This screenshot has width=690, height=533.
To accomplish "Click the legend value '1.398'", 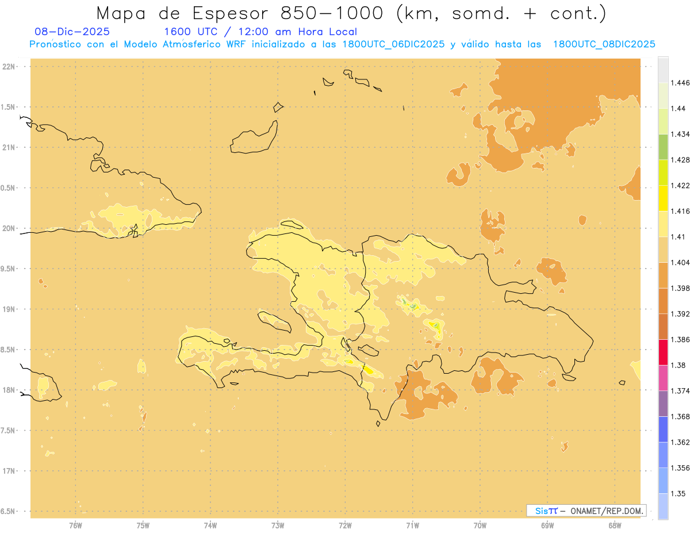I will pos(680,288).
